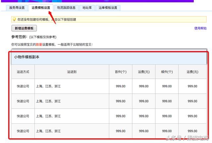Click the 新增运费模板 button
212x143 pixels.
click(24, 28)
